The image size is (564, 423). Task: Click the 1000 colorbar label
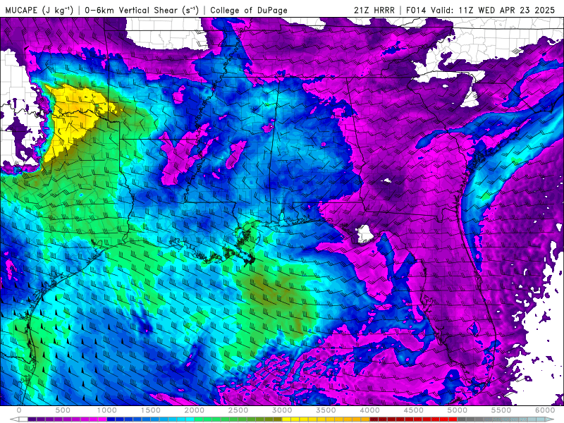point(107,410)
